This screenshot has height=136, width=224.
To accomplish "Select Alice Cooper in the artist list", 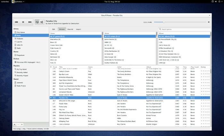I will click(130, 57).
